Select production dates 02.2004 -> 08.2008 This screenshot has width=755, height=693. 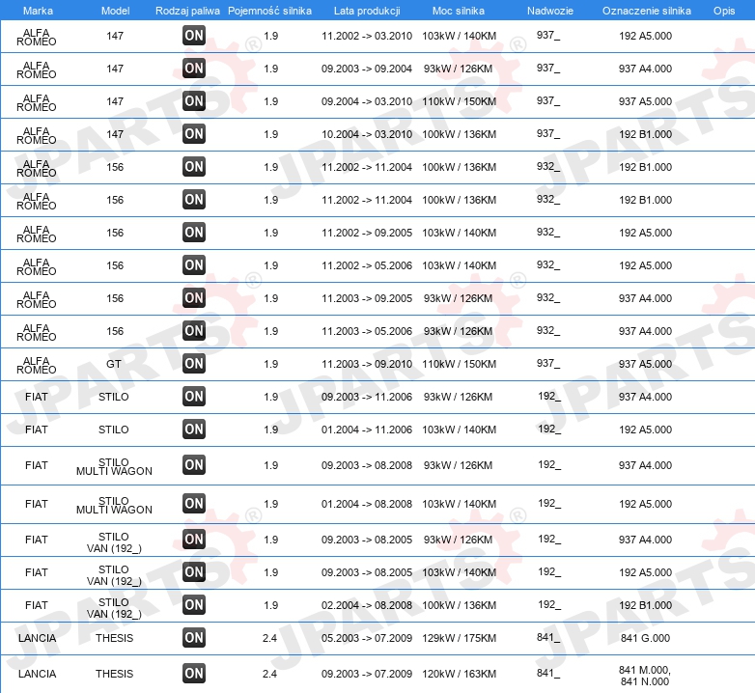[367, 605]
